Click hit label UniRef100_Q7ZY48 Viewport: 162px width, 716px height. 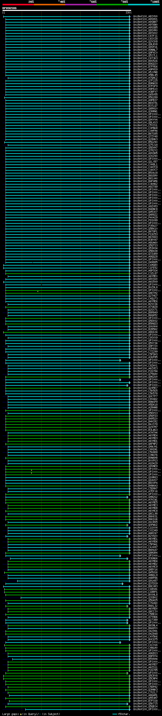click(x=145, y=136)
